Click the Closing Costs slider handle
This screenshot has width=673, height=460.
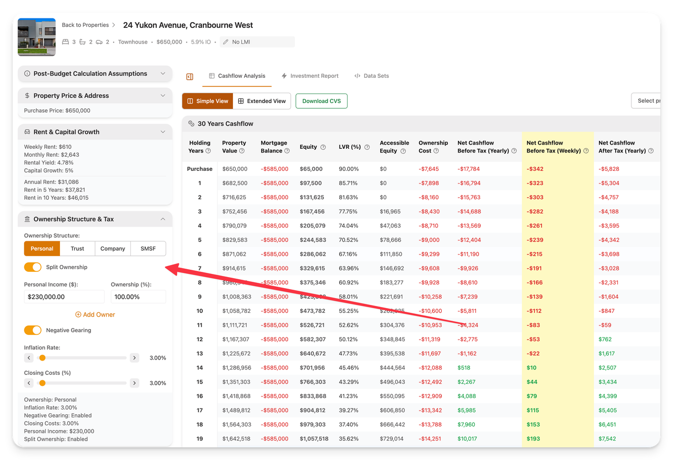click(x=42, y=383)
